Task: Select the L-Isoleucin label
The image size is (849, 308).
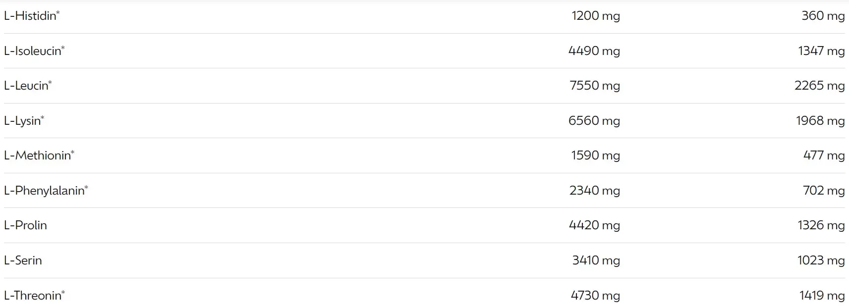Action: 34,51
